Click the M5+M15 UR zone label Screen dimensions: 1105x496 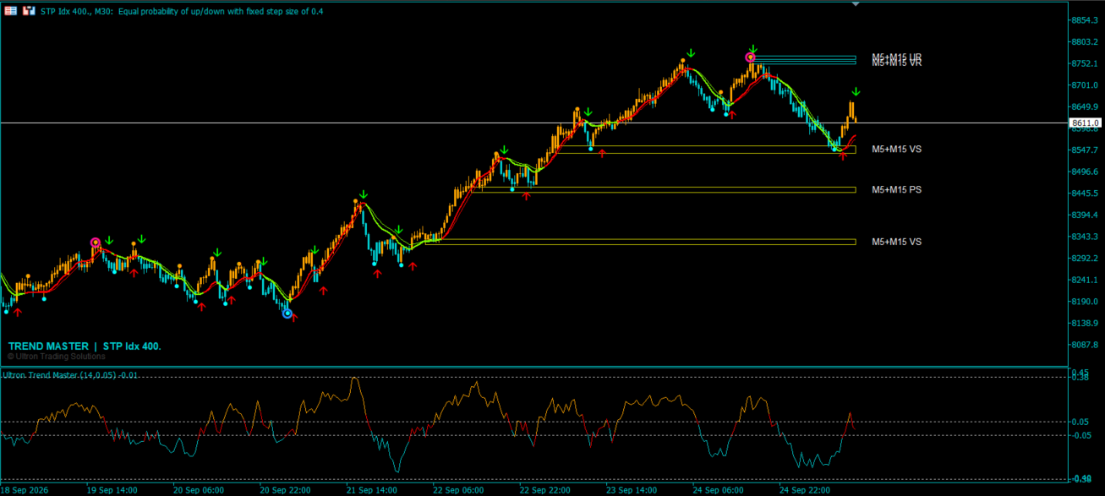click(x=896, y=57)
